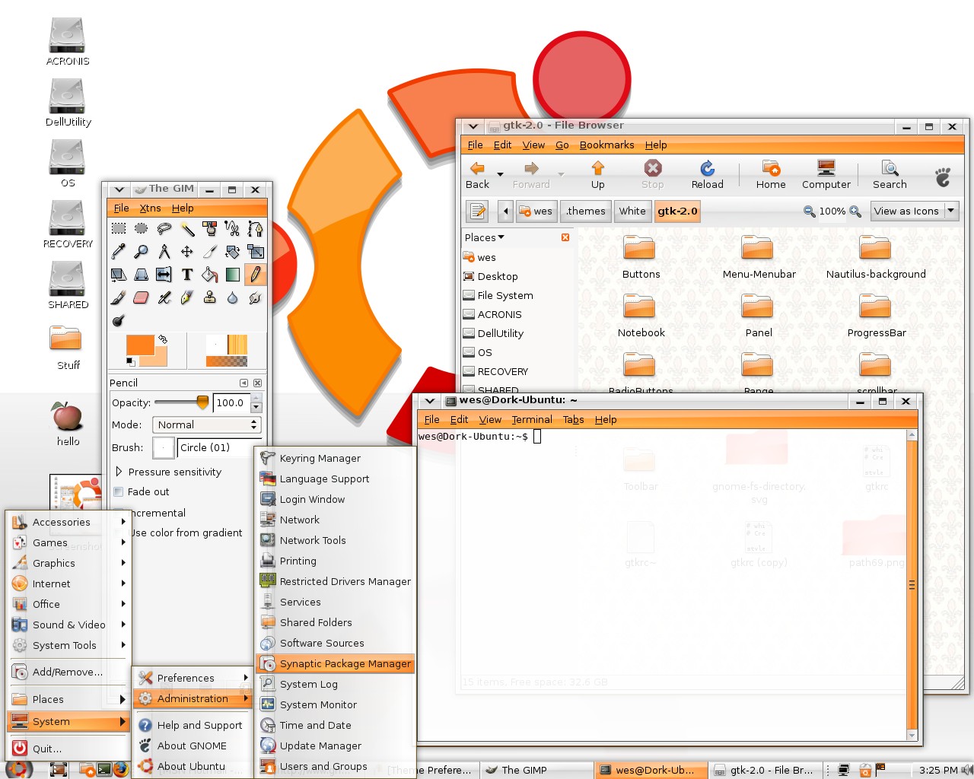Open the Tabs menu in the terminal

[573, 419]
